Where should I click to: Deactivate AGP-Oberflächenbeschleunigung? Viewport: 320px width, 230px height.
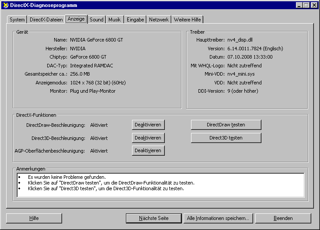[x=148, y=150]
